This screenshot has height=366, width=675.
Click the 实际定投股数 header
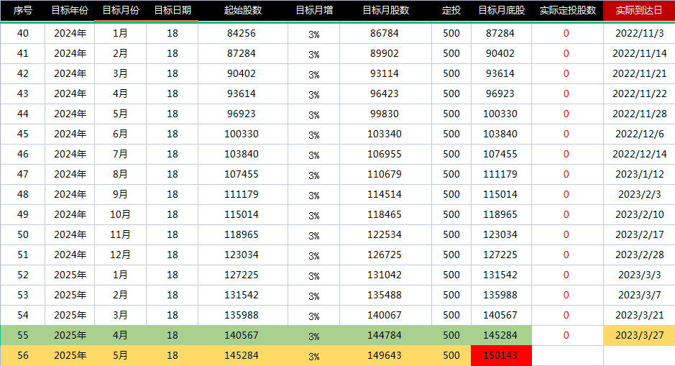(567, 10)
